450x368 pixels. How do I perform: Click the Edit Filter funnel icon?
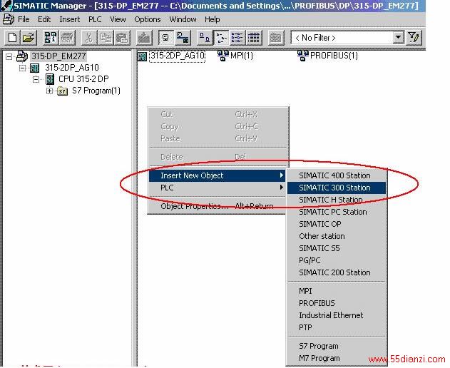pos(414,38)
